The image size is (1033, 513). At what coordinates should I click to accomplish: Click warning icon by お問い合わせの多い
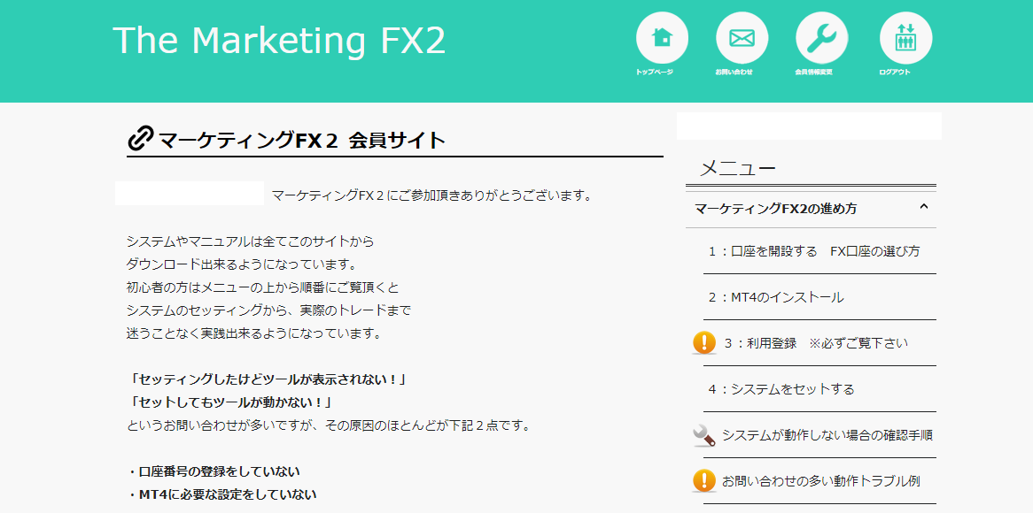(704, 481)
